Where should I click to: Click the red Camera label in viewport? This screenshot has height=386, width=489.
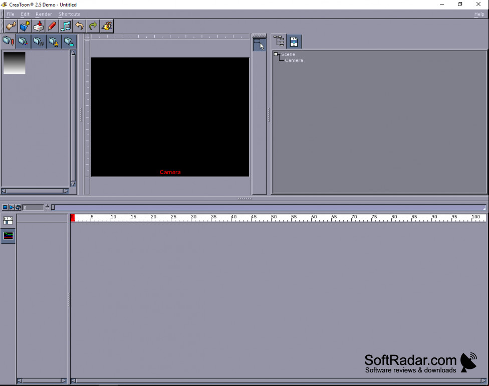tap(170, 172)
